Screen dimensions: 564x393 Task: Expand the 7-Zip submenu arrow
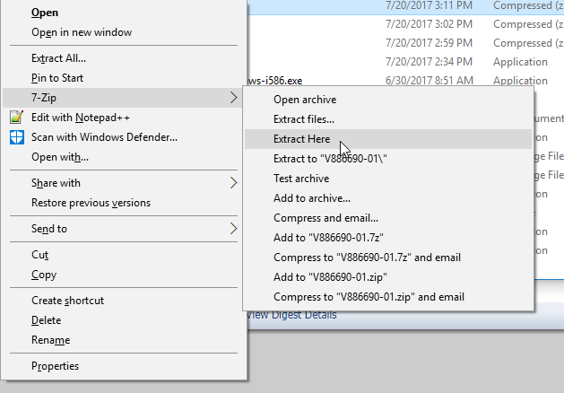point(233,98)
